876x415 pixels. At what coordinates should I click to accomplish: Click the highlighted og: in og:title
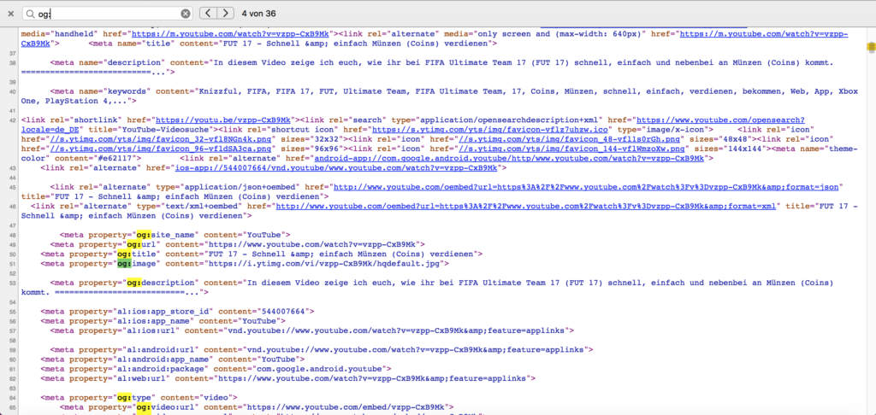(x=125, y=254)
